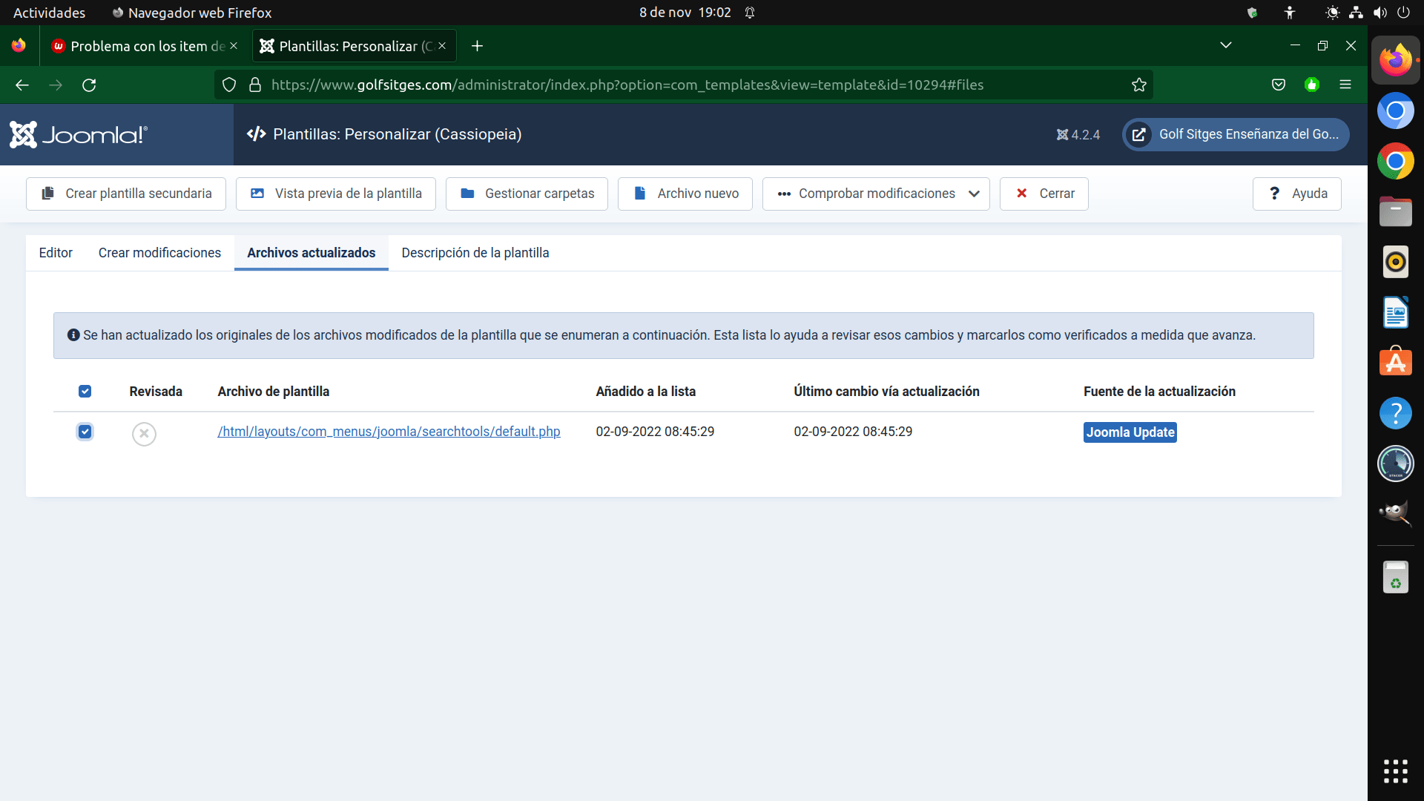Screen dimensions: 1424x801
Task: Close the 'Problema con los item' tab
Action: pyautogui.click(x=234, y=46)
